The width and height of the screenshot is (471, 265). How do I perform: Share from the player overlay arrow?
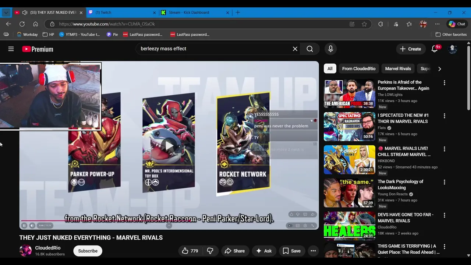(312, 214)
